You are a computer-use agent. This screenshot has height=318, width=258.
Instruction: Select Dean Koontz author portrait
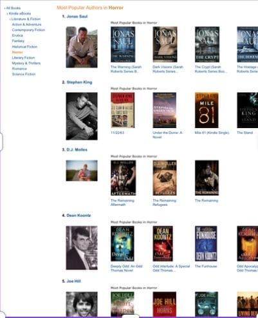pos(82,248)
